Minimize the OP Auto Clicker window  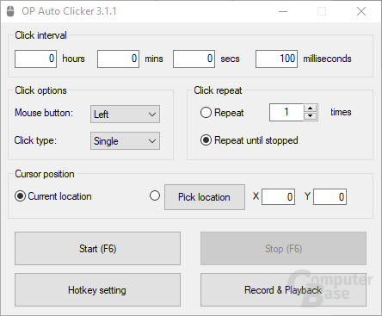pyautogui.click(x=283, y=11)
